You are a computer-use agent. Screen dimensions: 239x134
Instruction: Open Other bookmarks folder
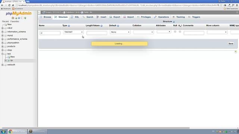click(231, 9)
